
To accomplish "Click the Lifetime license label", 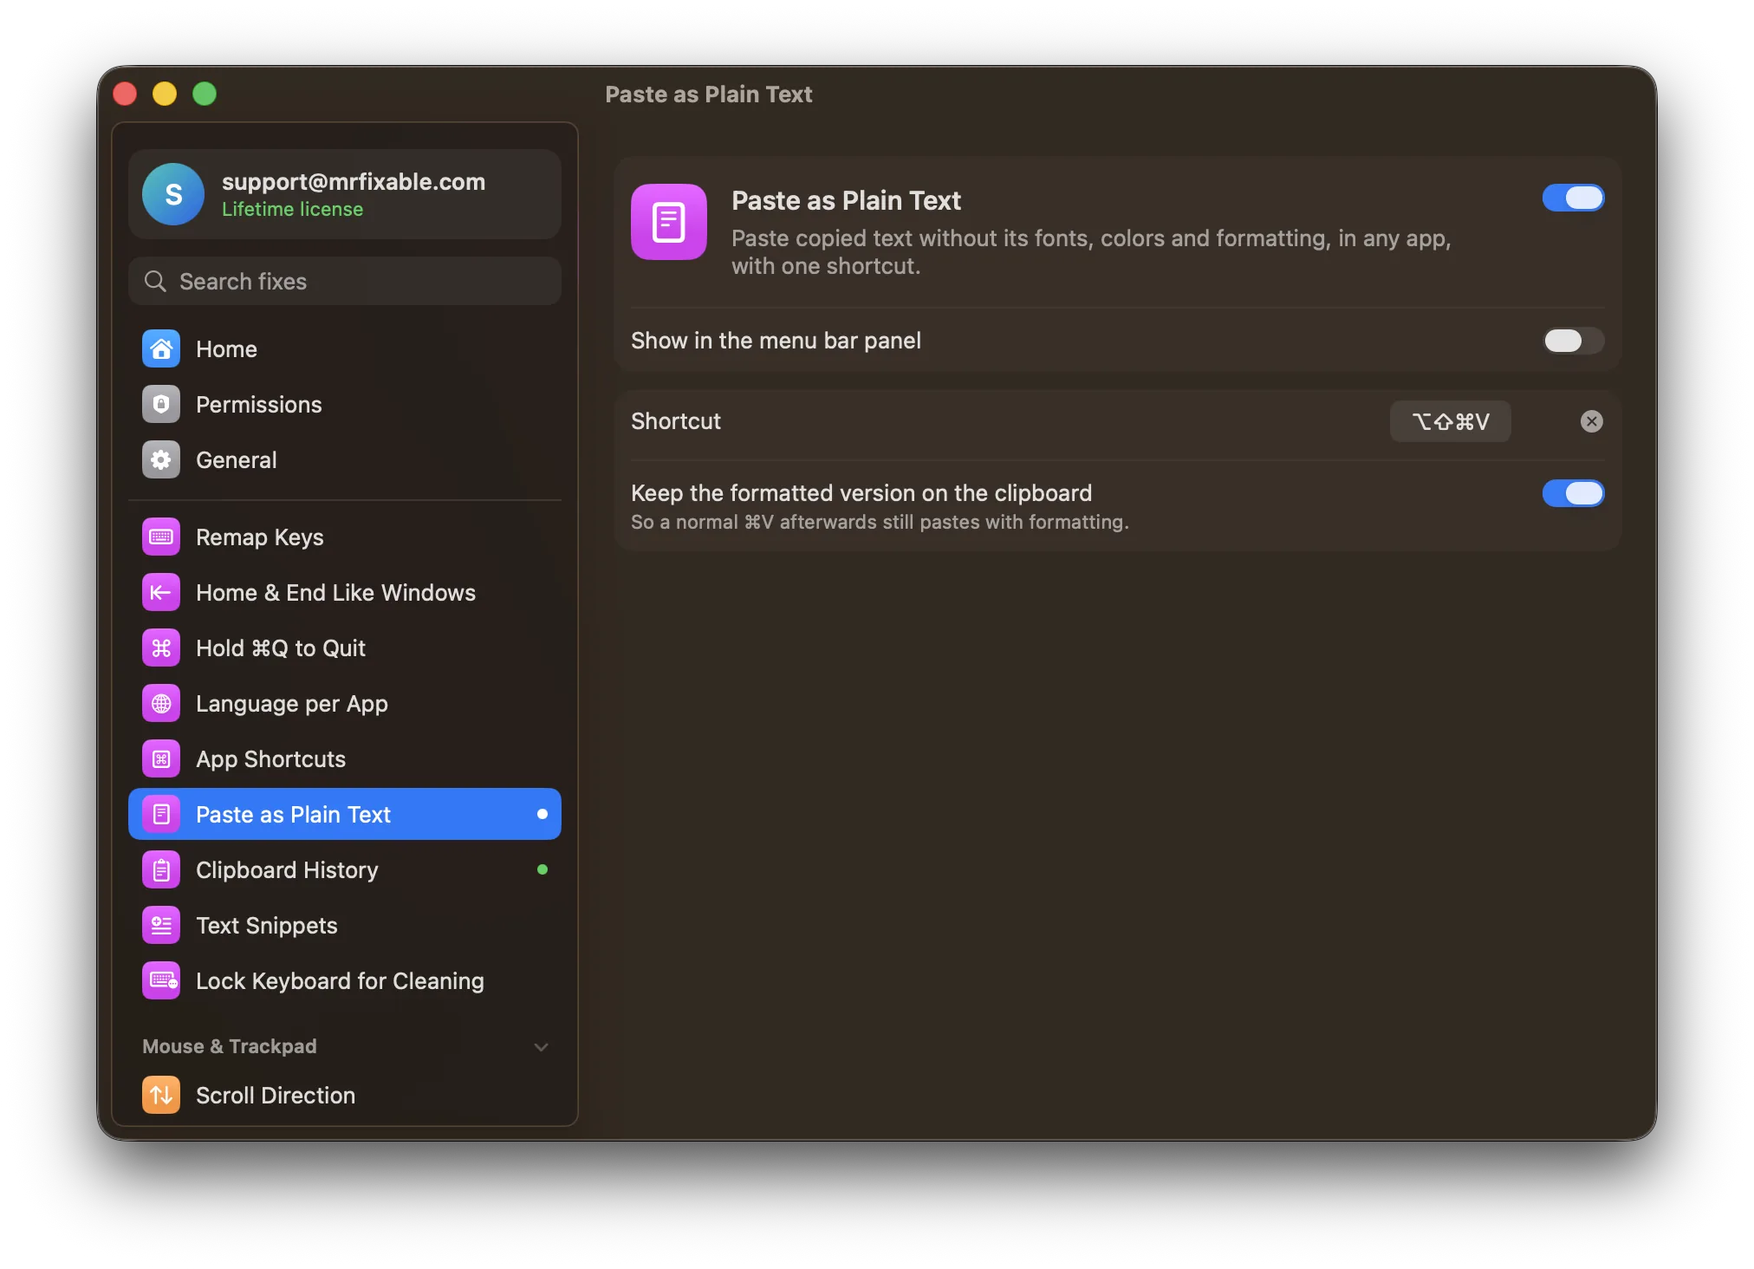I will [292, 210].
